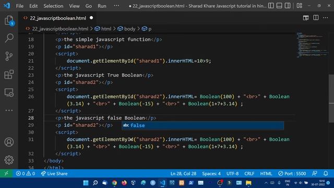Screen dimensions: 334x188
Task: Select the HTML language mode
Action: pyautogui.click(x=266, y=173)
